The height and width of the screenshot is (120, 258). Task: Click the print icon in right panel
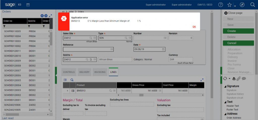[234, 79]
